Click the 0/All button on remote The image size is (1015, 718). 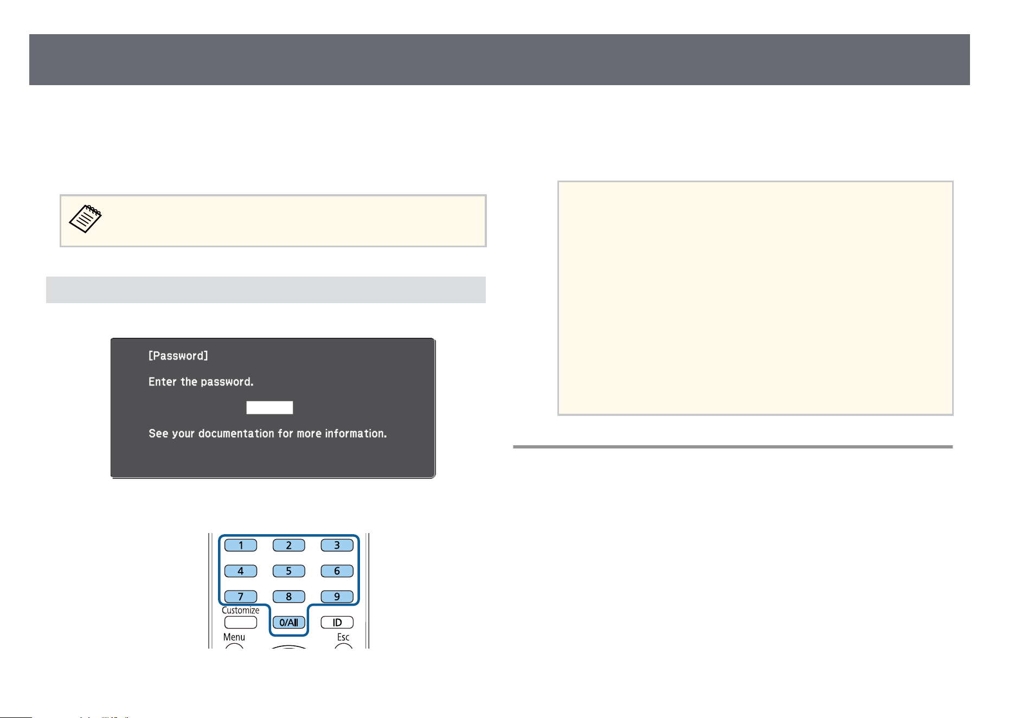tap(289, 623)
